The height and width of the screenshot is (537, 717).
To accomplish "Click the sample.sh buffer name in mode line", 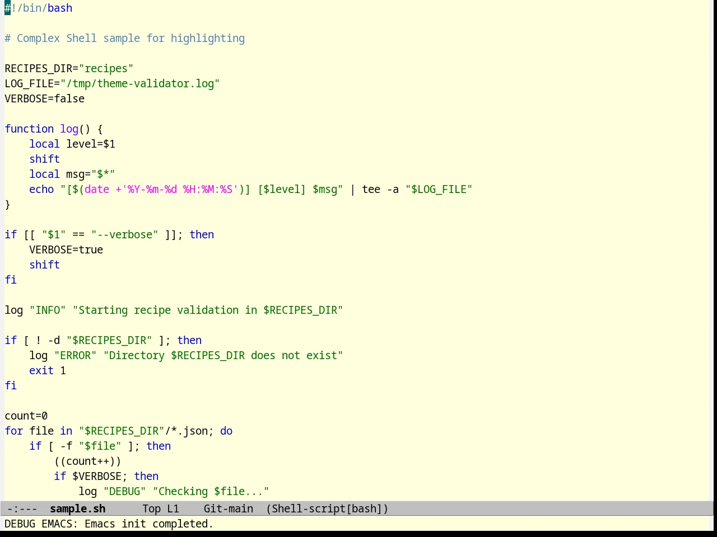I will 77,508.
